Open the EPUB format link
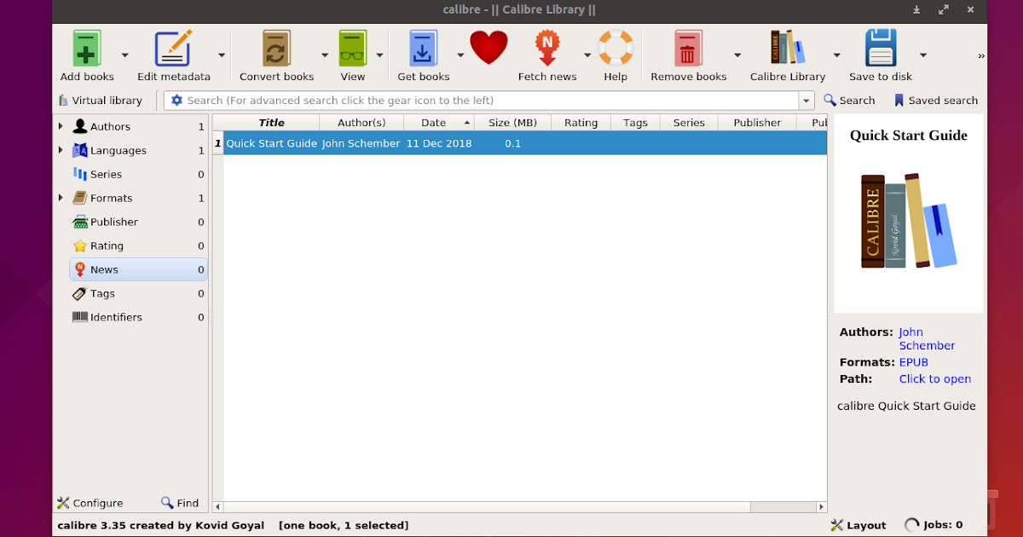Viewport: 1023px width, 537px height. [914, 362]
